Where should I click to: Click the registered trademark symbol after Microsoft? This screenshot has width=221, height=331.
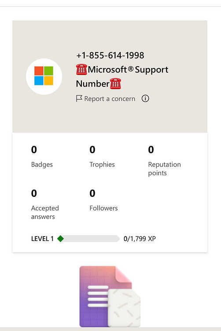pos(130,68)
